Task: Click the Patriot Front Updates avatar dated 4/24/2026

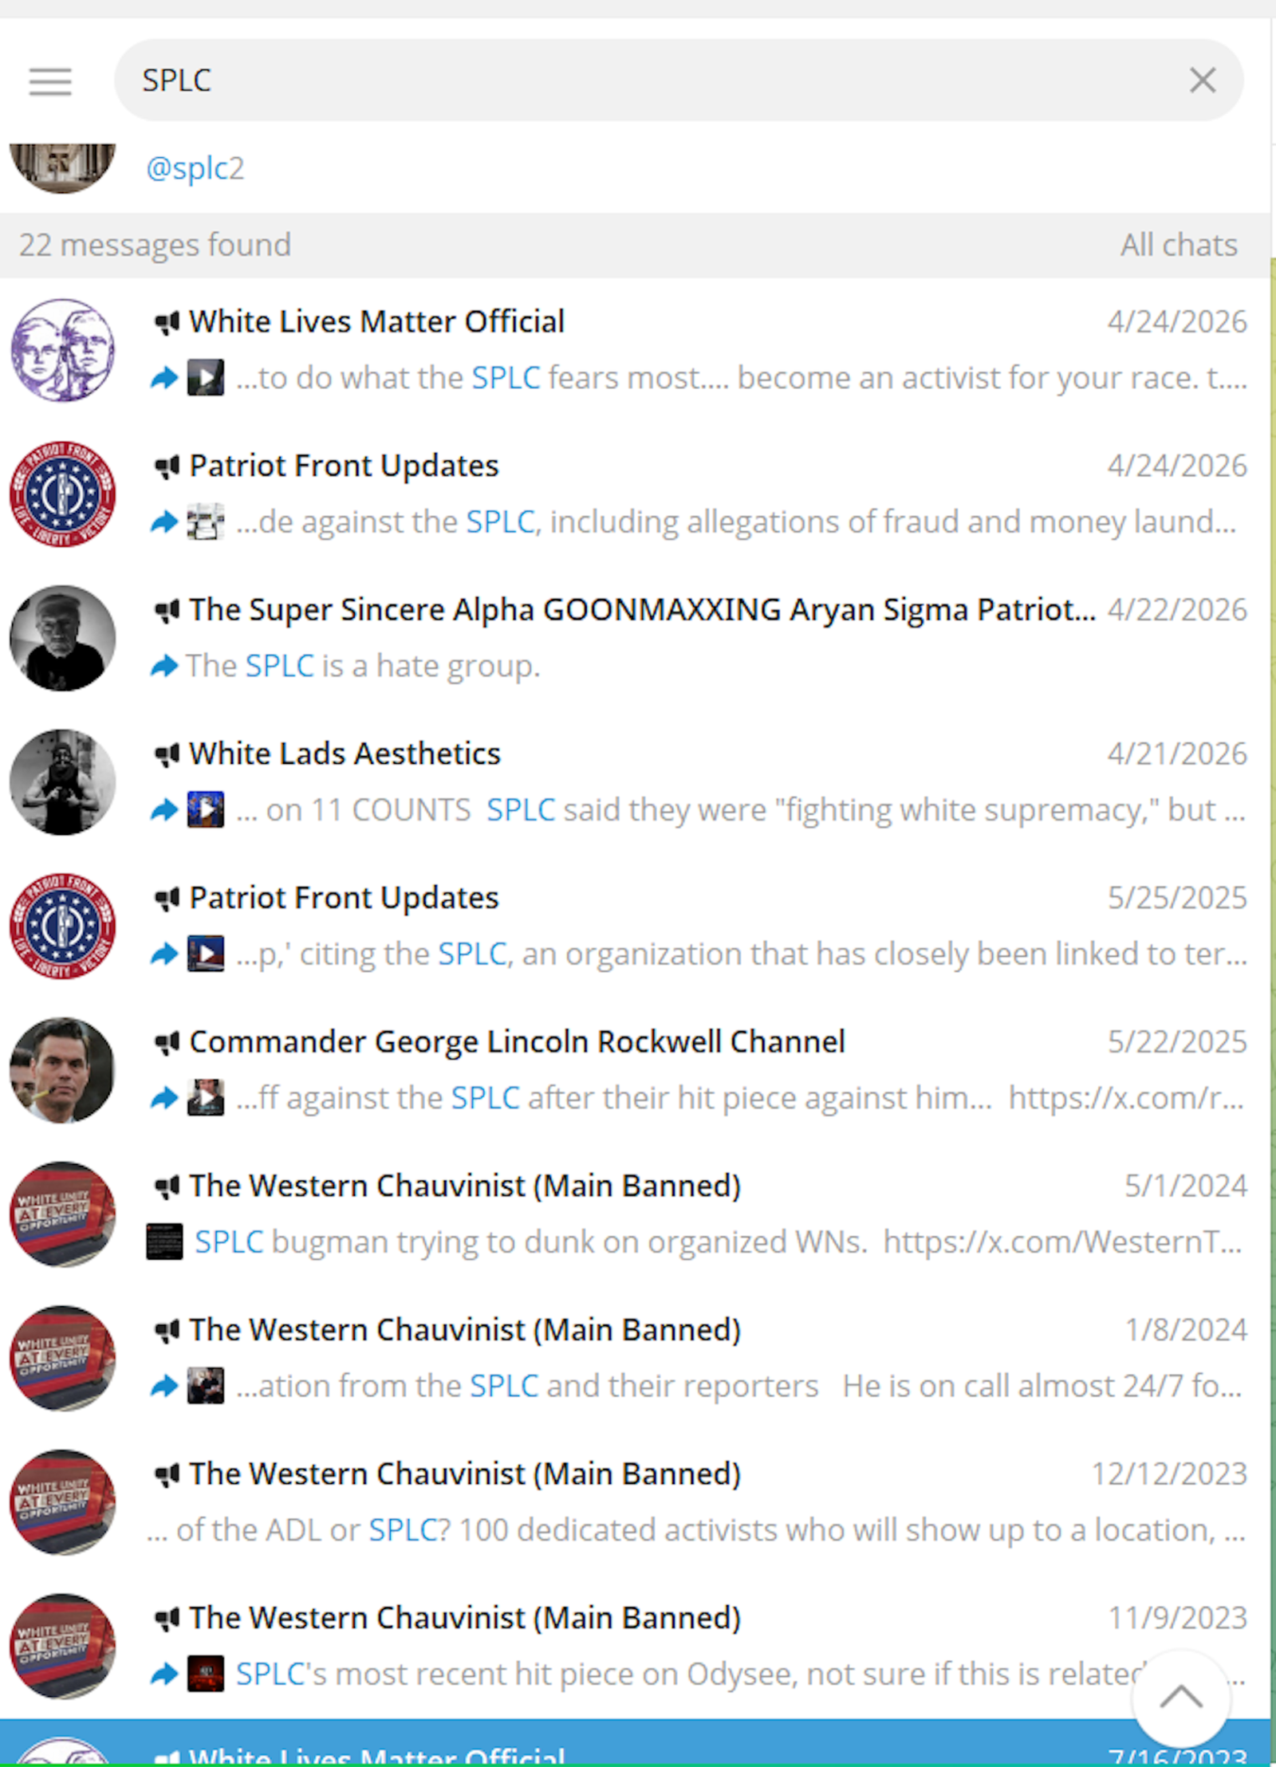Action: (62, 494)
